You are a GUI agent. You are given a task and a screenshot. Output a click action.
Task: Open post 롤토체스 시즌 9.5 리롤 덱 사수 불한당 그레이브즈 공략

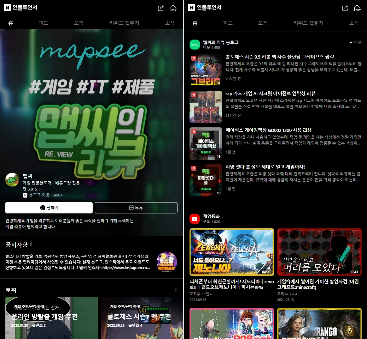click(280, 57)
